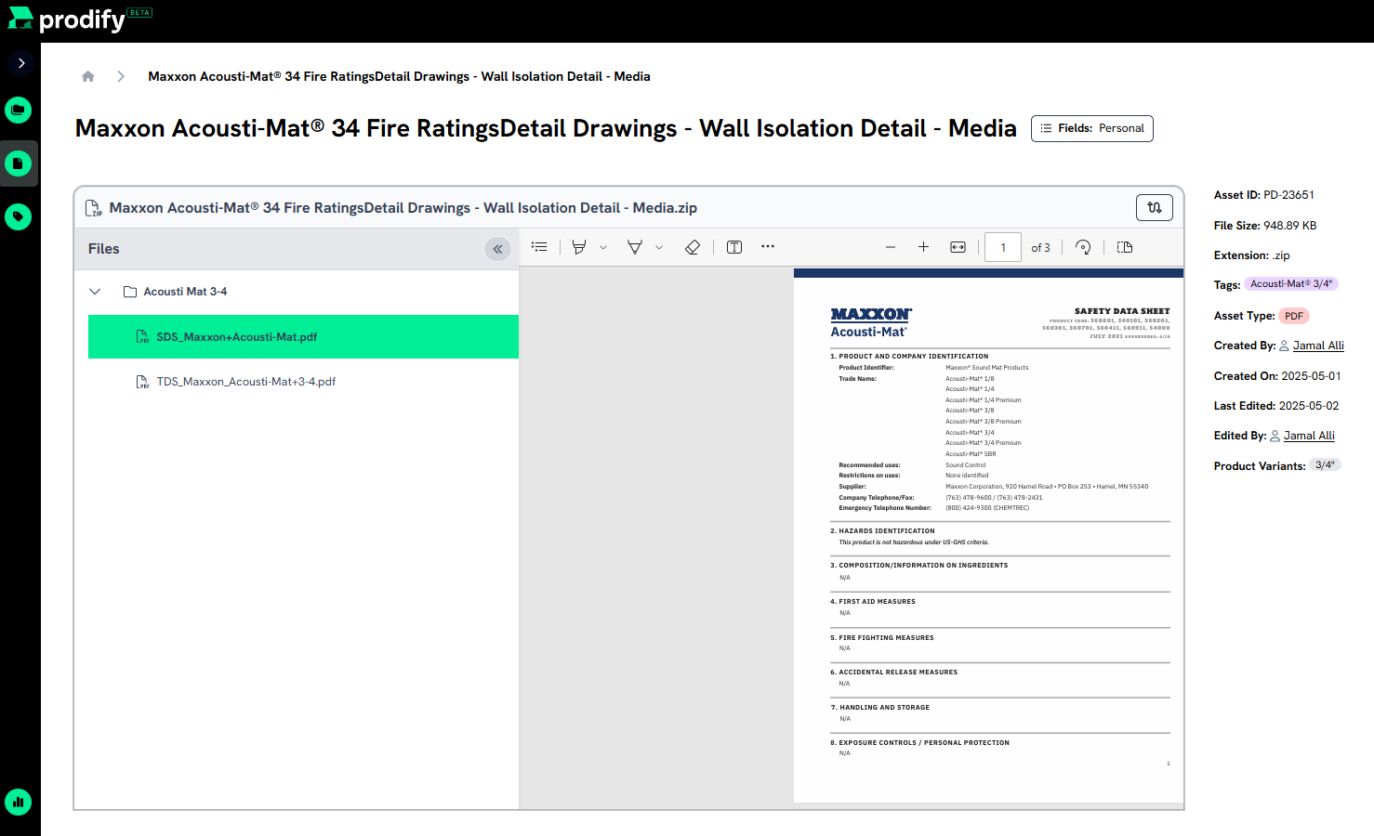Select the highlight tool in PDF toolbar
This screenshot has width=1374, height=836.
579,247
